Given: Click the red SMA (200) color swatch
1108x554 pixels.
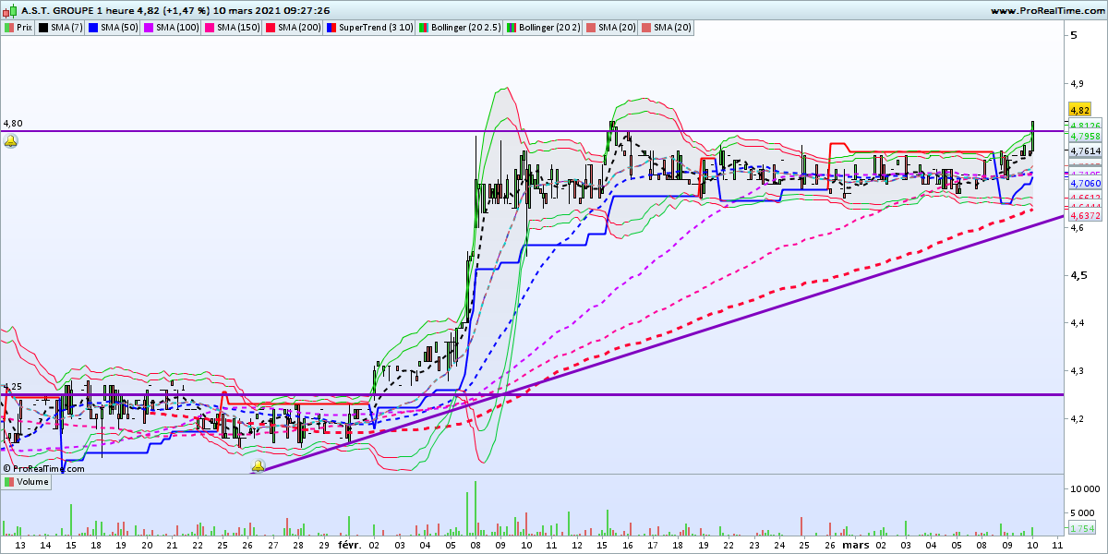Looking at the screenshot, I should click(x=271, y=28).
